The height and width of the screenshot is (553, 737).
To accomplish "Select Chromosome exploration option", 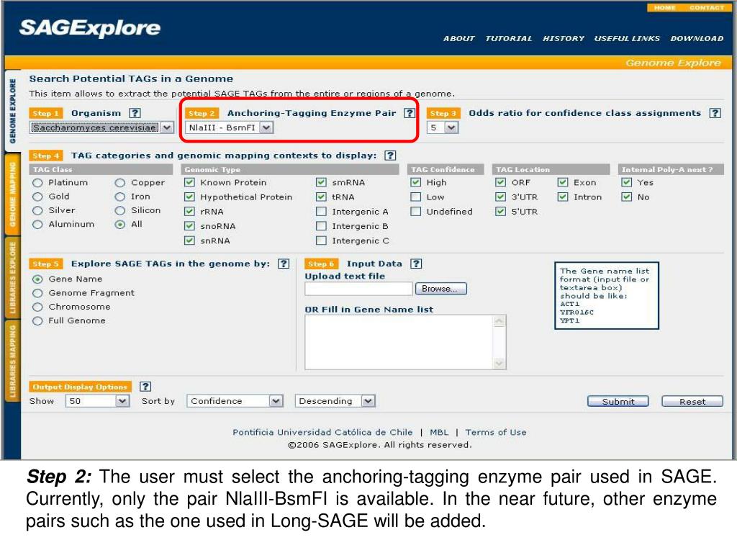I will pyautogui.click(x=37, y=307).
